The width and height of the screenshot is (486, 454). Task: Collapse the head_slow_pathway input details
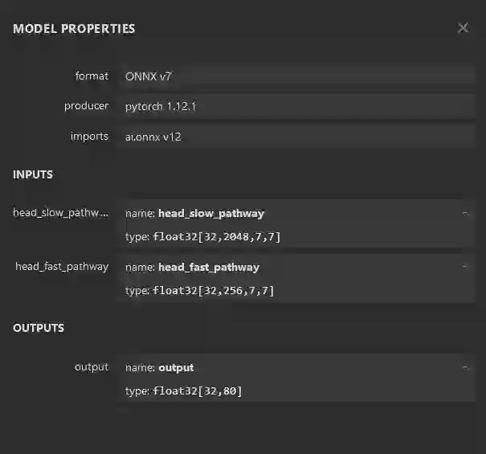click(x=465, y=213)
